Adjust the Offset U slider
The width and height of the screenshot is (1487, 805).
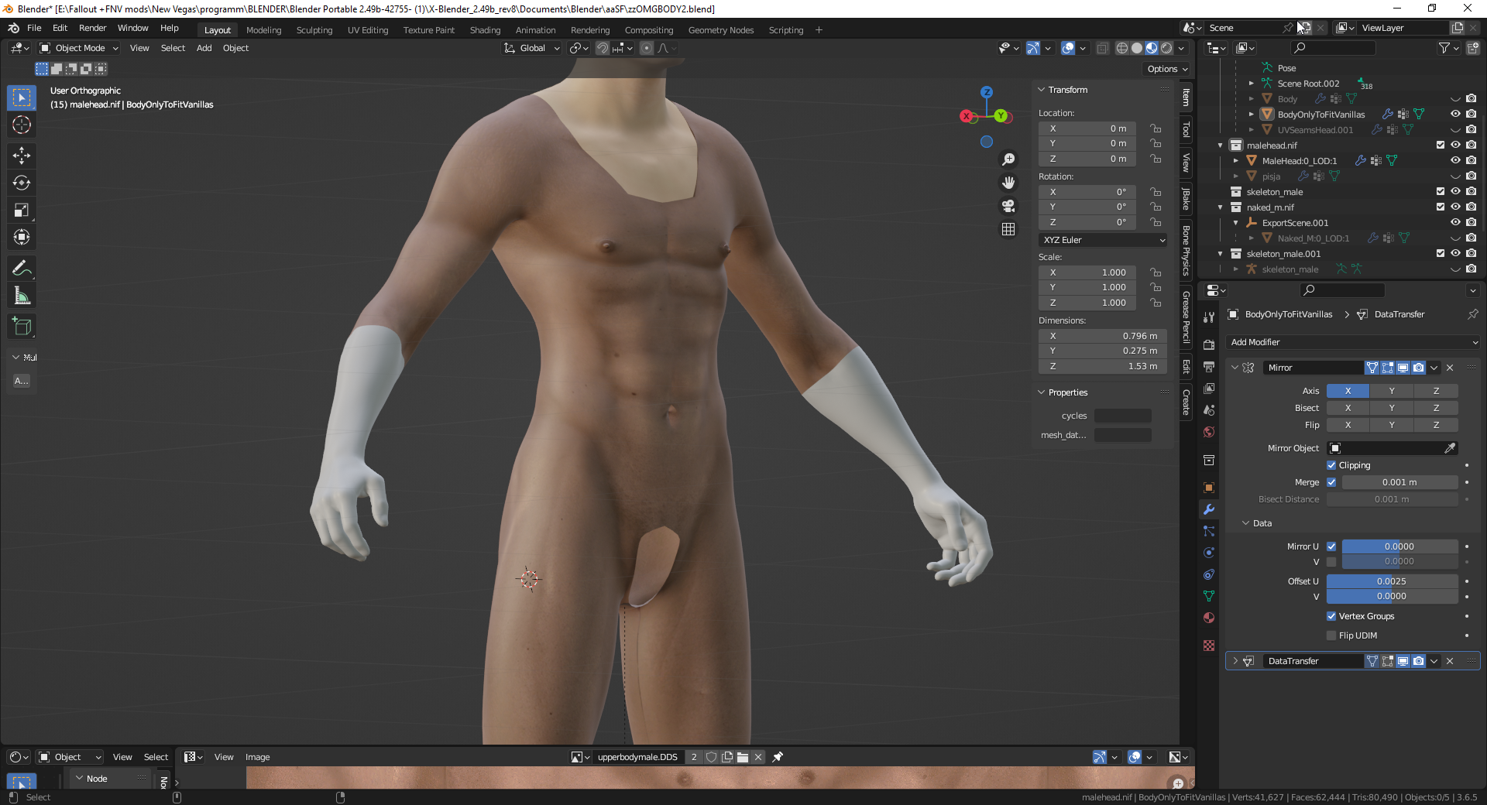click(1392, 581)
